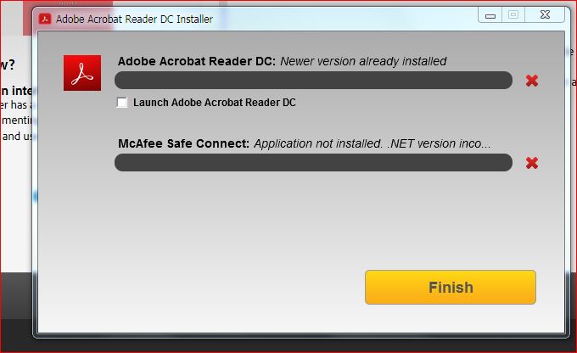The height and width of the screenshot is (353, 577).
Task: Click the truncated ".NET version inco..." message
Action: click(439, 143)
